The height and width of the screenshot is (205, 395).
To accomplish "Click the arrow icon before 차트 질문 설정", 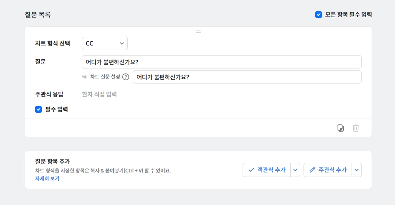I will point(85,77).
